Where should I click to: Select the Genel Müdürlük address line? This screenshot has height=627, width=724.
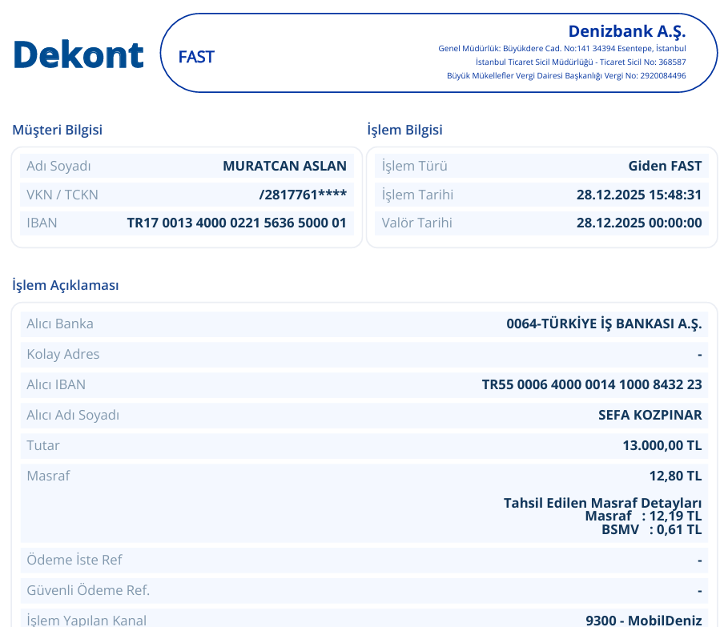[562, 49]
